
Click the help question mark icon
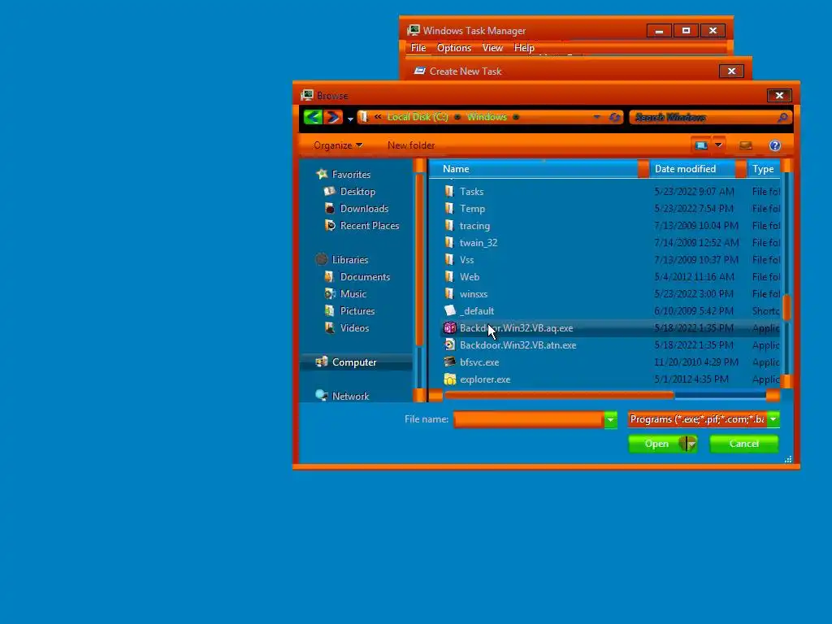click(x=774, y=145)
